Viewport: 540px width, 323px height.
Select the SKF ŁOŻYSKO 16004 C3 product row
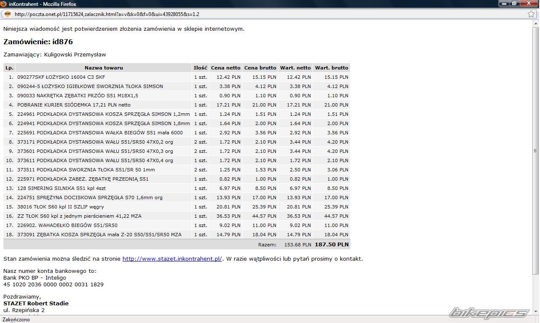coord(61,77)
